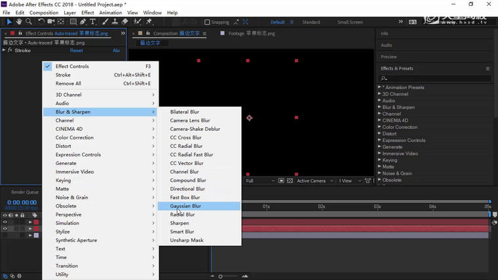Select the Rotation tool
The image size is (498, 280).
pyautogui.click(x=41, y=22)
